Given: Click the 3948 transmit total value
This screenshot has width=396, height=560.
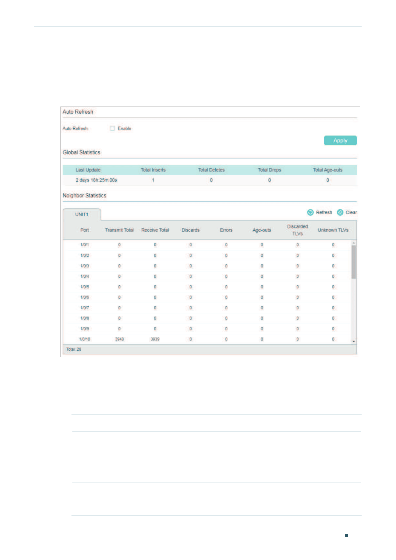Looking at the screenshot, I should click(119, 339).
